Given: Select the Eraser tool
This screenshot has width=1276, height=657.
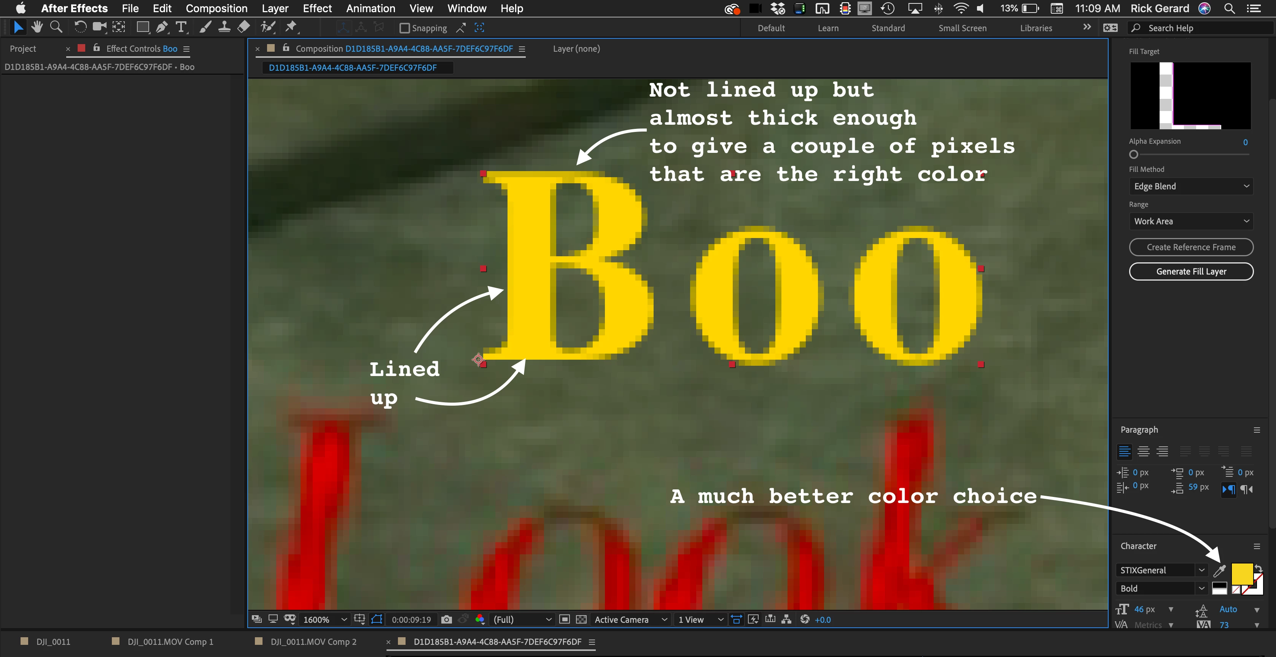Looking at the screenshot, I should point(244,27).
